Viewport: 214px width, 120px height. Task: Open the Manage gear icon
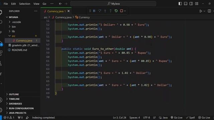click(x=1, y=110)
